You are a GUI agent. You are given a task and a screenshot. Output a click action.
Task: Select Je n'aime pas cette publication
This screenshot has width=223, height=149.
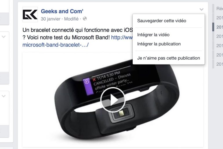pos(169,58)
